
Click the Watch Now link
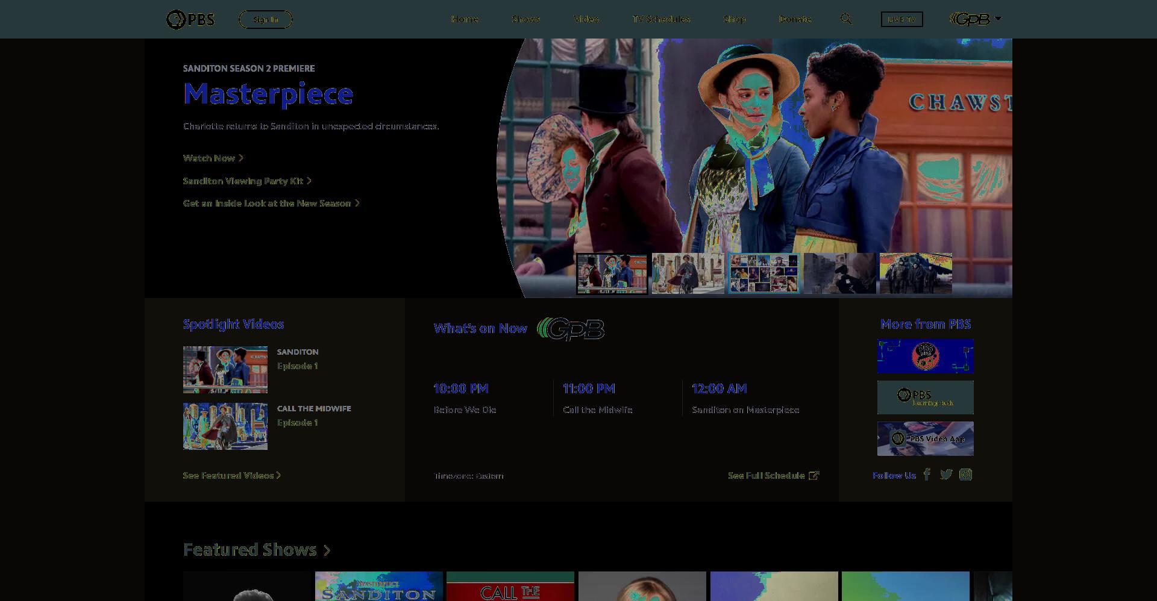pos(213,158)
